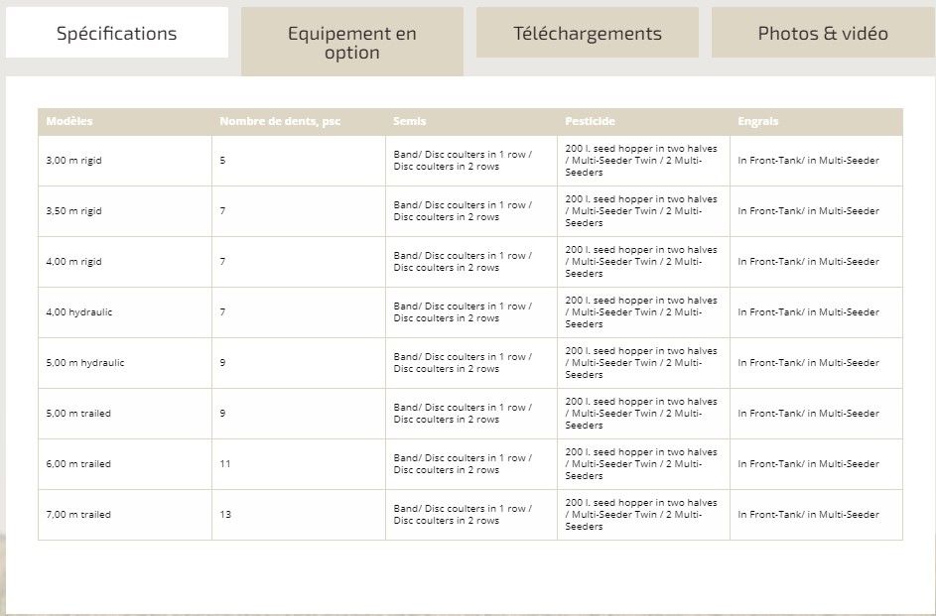
Task: Switch to the Equipement en option tab
Action: coord(351,42)
